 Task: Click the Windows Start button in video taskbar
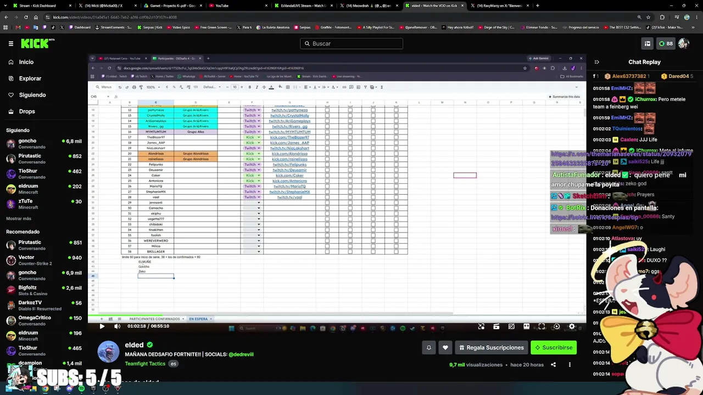pyautogui.click(x=231, y=329)
